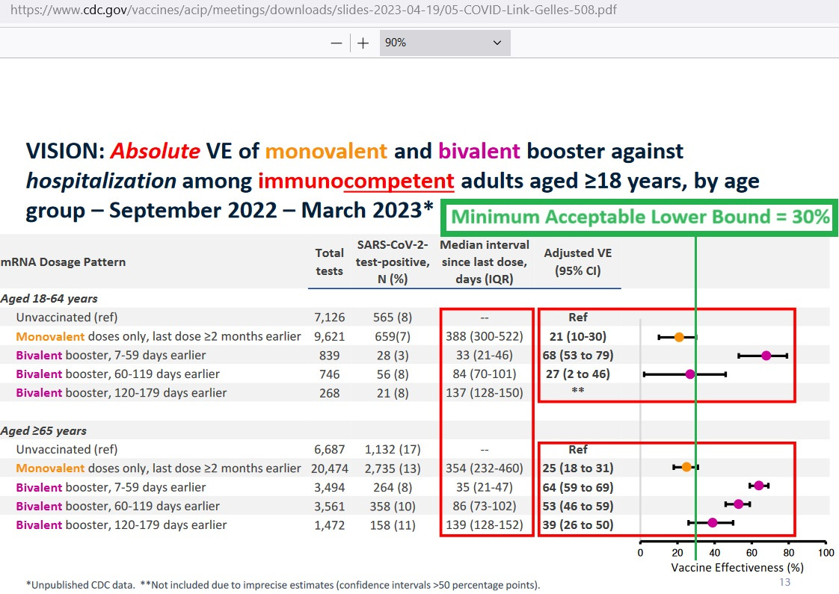Click median interval 139 (128-152)
The height and width of the screenshot is (594, 839).
[x=485, y=525]
